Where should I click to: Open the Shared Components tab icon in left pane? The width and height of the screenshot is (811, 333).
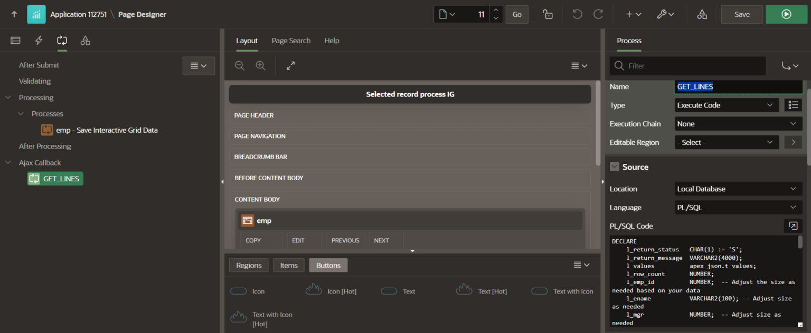85,41
